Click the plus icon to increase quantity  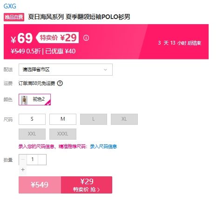pyautogui.click(x=23, y=169)
